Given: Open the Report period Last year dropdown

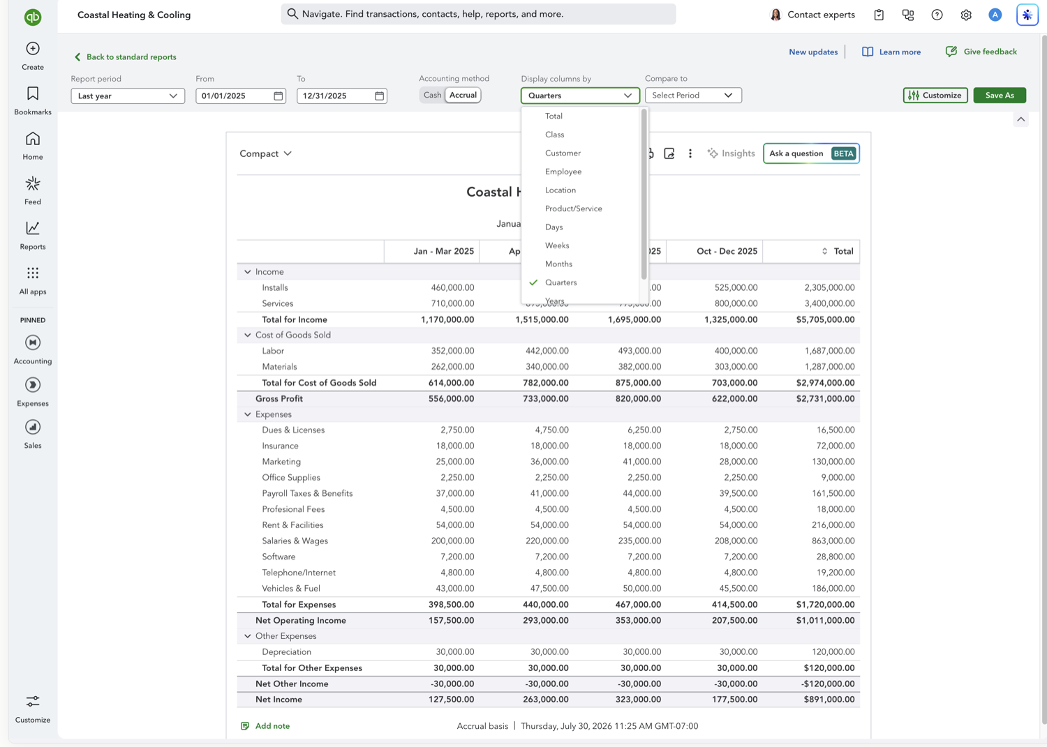Looking at the screenshot, I should 128,96.
